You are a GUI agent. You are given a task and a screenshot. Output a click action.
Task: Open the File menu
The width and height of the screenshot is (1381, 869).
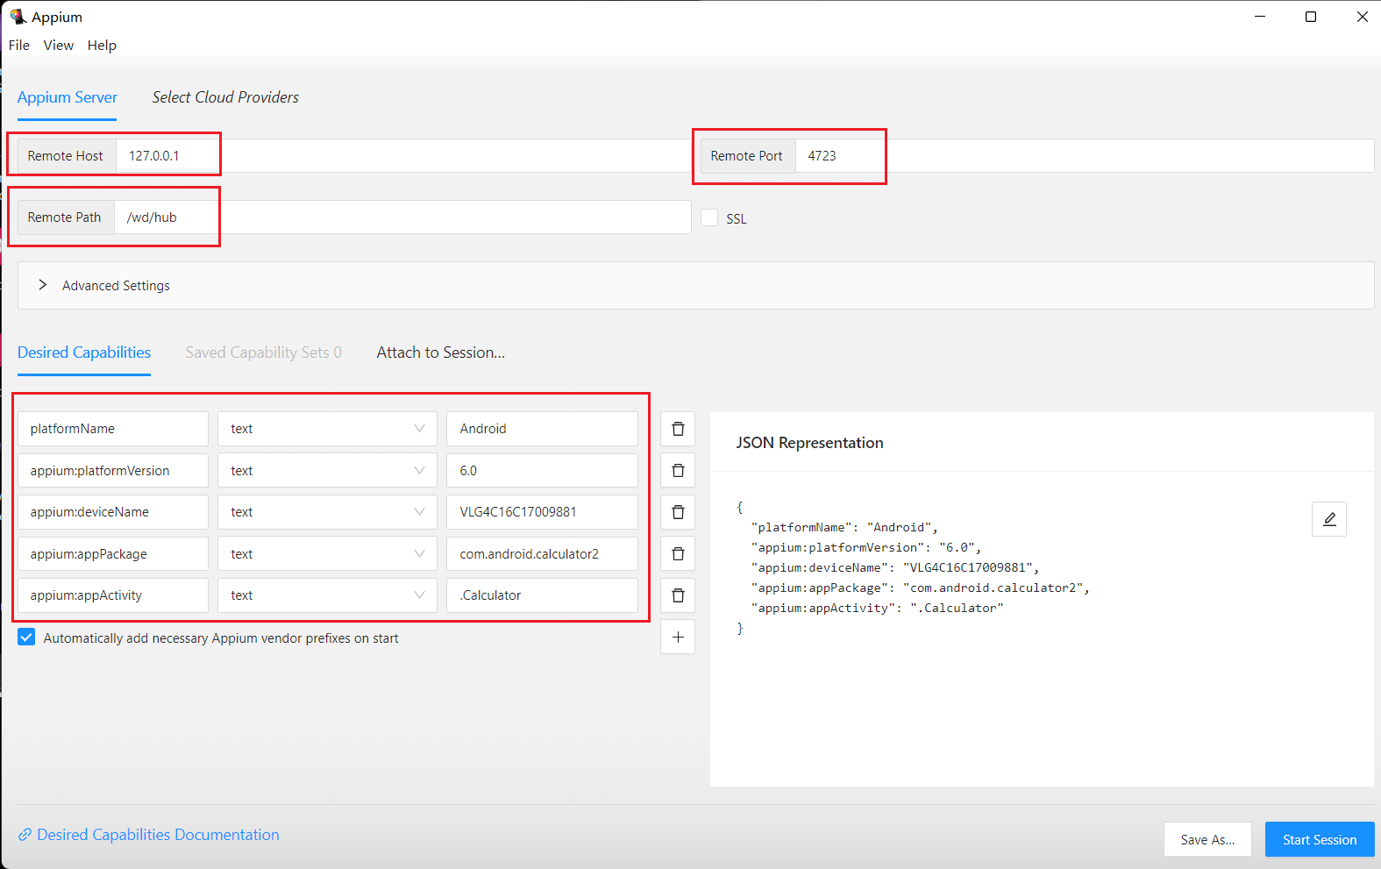tap(19, 46)
